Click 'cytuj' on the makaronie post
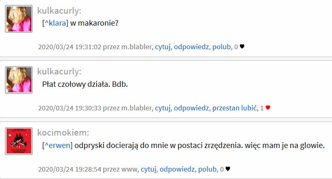Screen dimensions: 332x179 (163, 47)
